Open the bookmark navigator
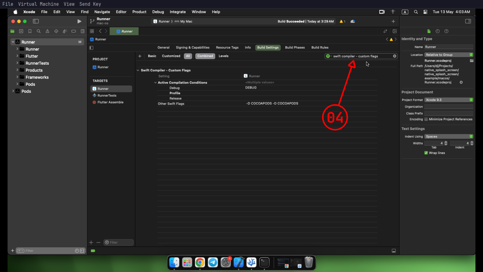Screen dimensions: 483x272 click(x=30, y=31)
